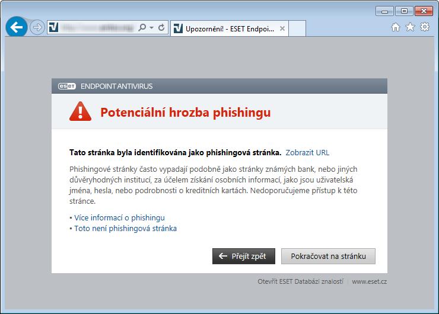
Task: Click the browser Home icon
Action: point(395,27)
